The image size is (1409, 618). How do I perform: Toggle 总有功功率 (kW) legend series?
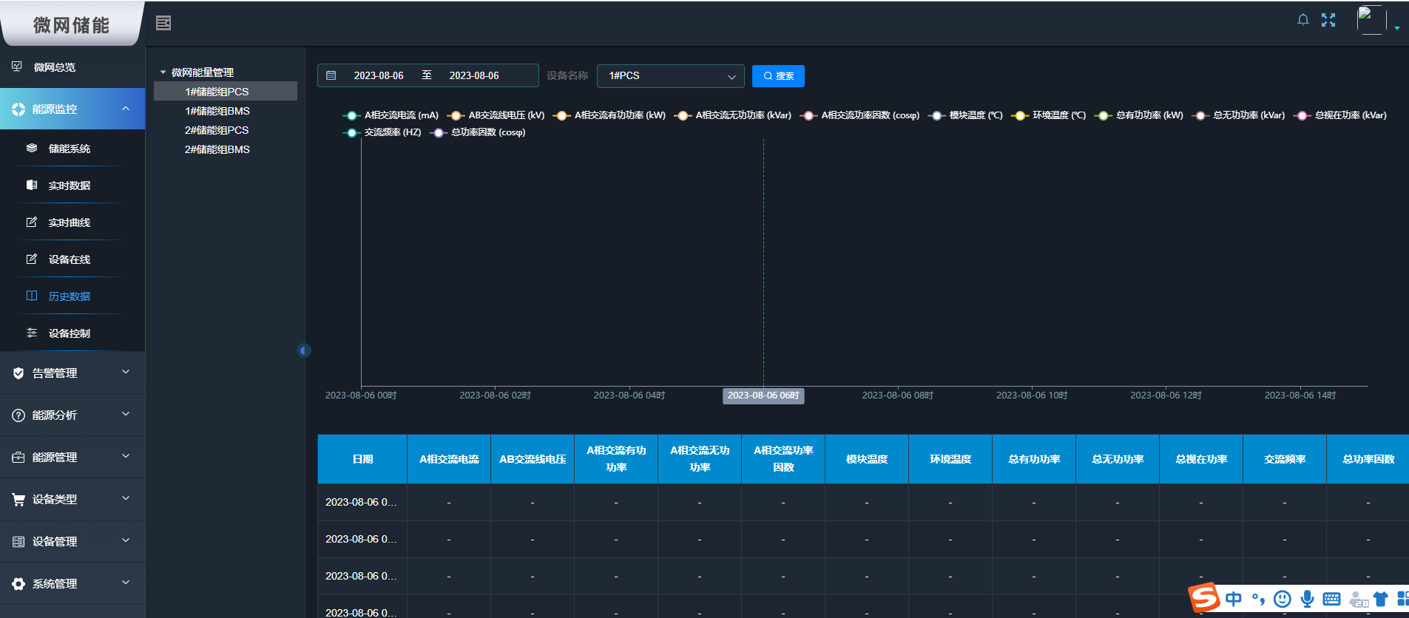tap(1139, 115)
